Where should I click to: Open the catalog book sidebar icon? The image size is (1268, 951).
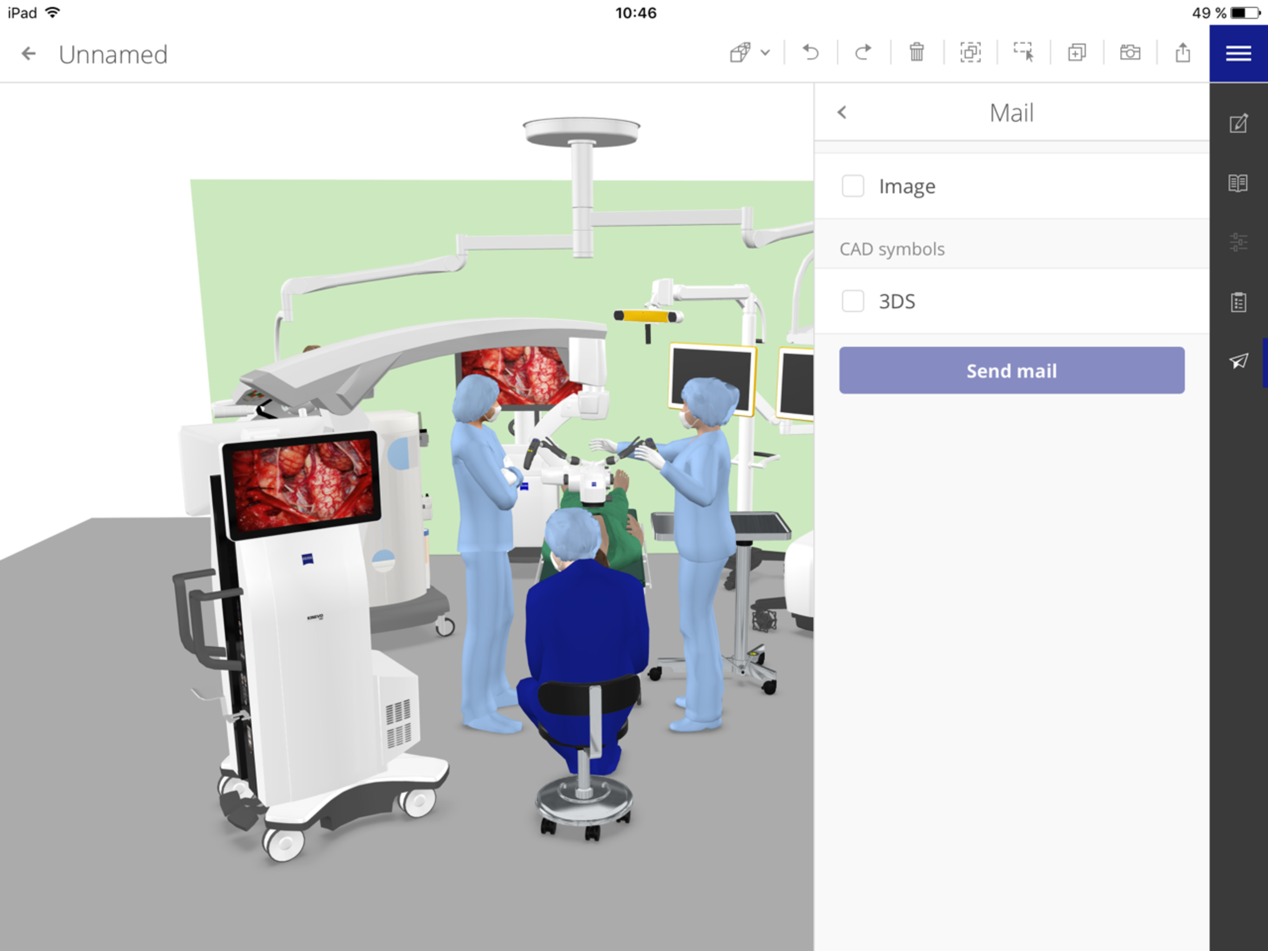click(x=1238, y=183)
